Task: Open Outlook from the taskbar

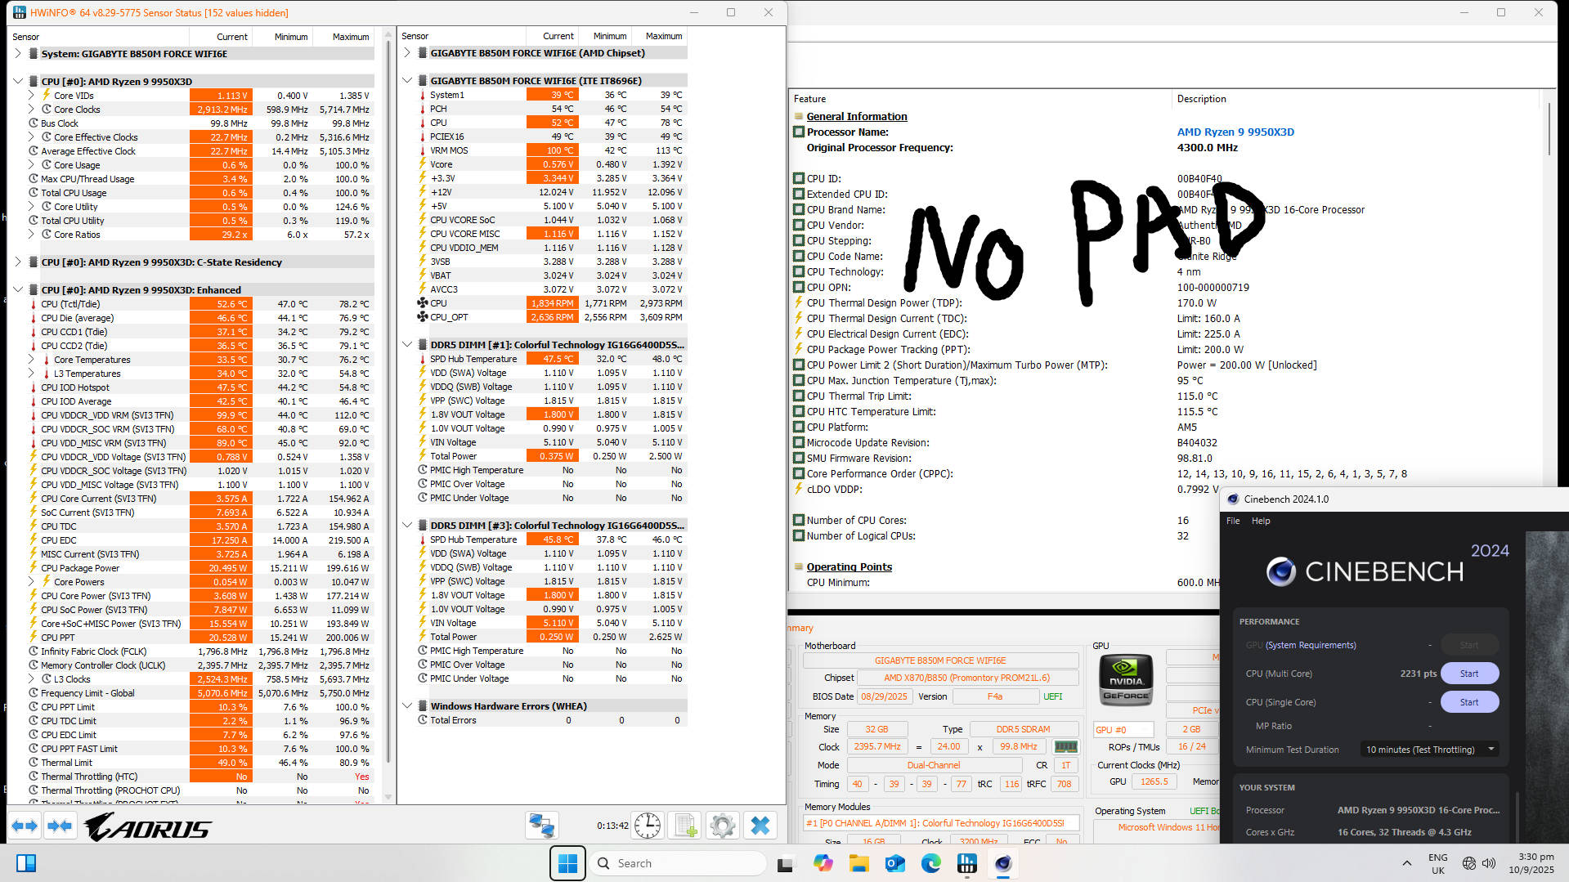Action: pyautogui.click(x=895, y=863)
